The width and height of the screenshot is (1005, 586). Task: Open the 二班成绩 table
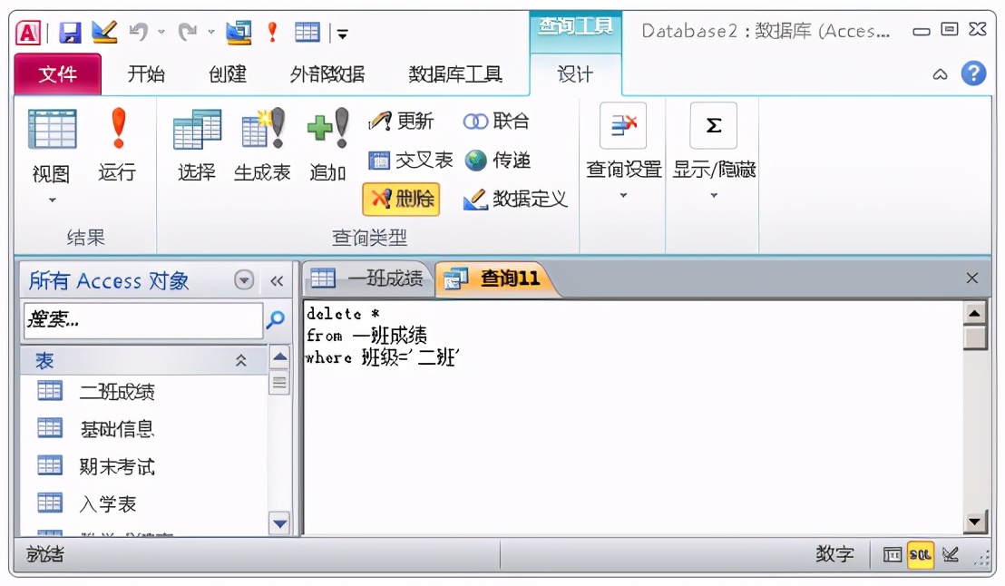point(96,391)
